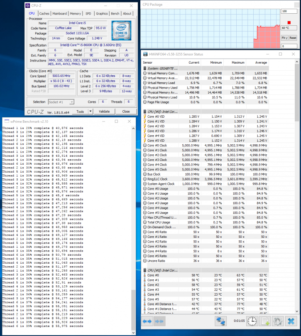The image size is (301, 336).
Task: Click the System: GIGABYTE group chip icon
Action: click(145, 68)
